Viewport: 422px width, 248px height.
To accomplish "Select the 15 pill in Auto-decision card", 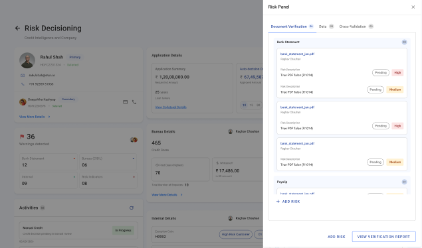I will click(x=251, y=105).
